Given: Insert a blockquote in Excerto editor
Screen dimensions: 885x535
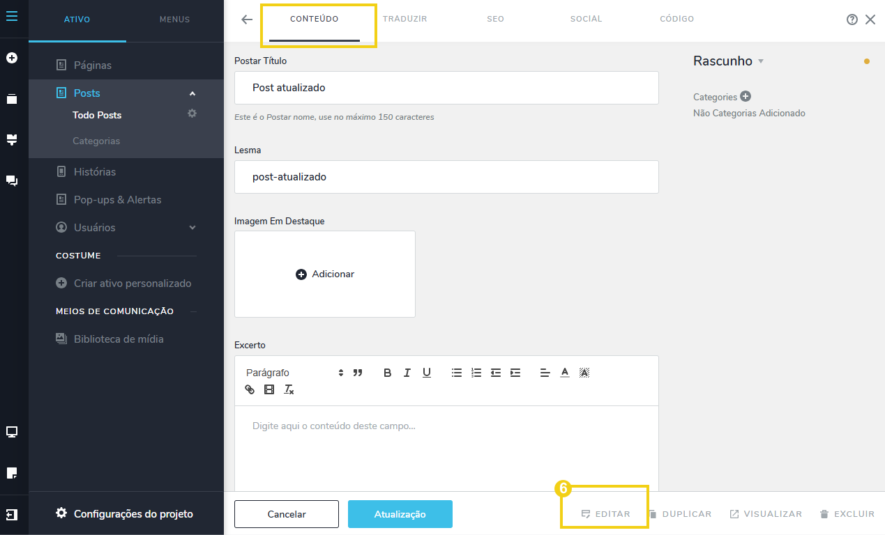Looking at the screenshot, I should pos(358,373).
